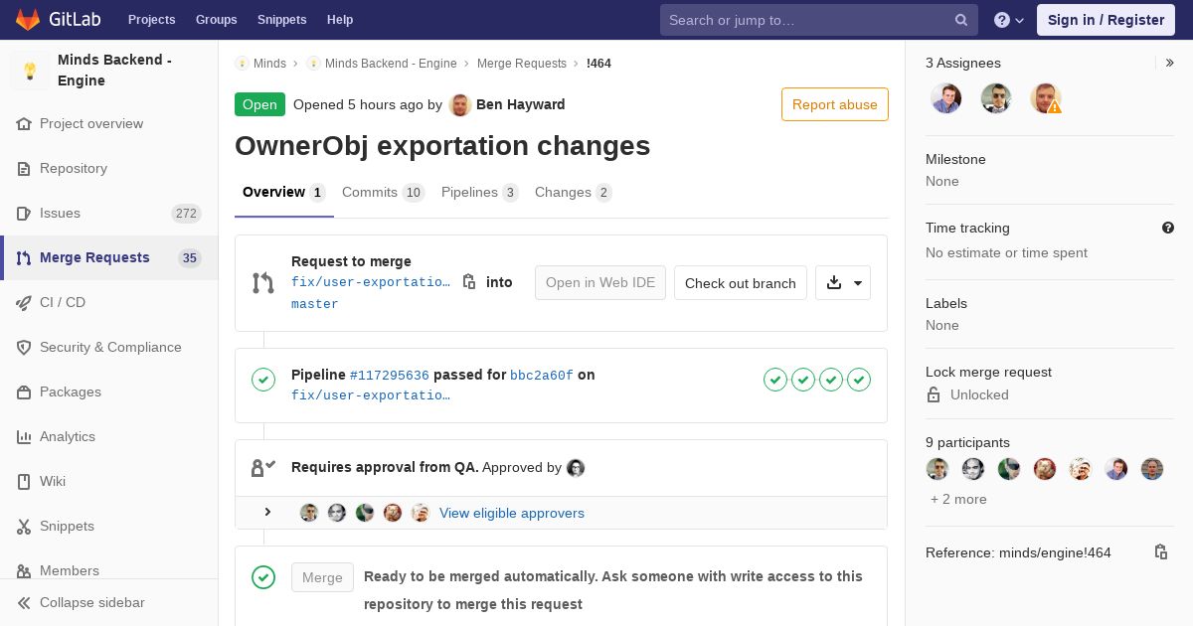Collapse right sidebar double chevron
Viewport: 1193px width, 626px height.
click(x=1169, y=63)
